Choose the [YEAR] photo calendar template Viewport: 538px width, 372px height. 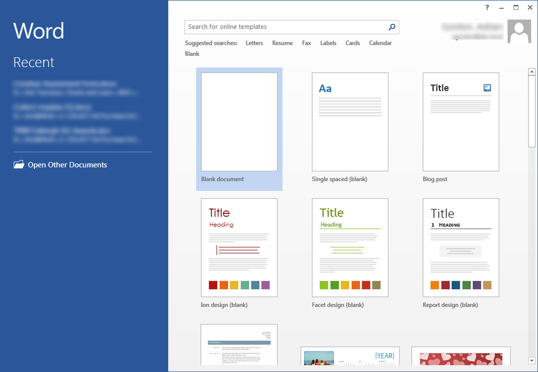[350, 356]
